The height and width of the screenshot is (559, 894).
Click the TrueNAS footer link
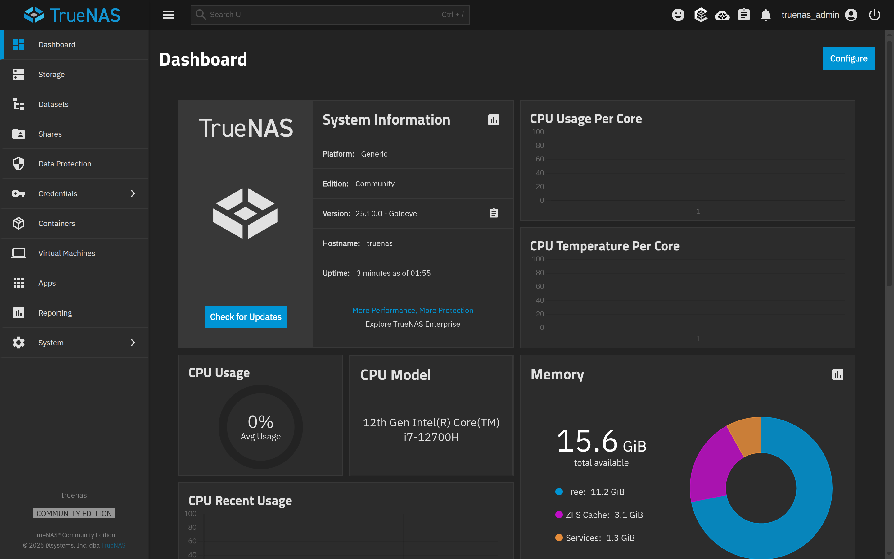click(x=113, y=545)
